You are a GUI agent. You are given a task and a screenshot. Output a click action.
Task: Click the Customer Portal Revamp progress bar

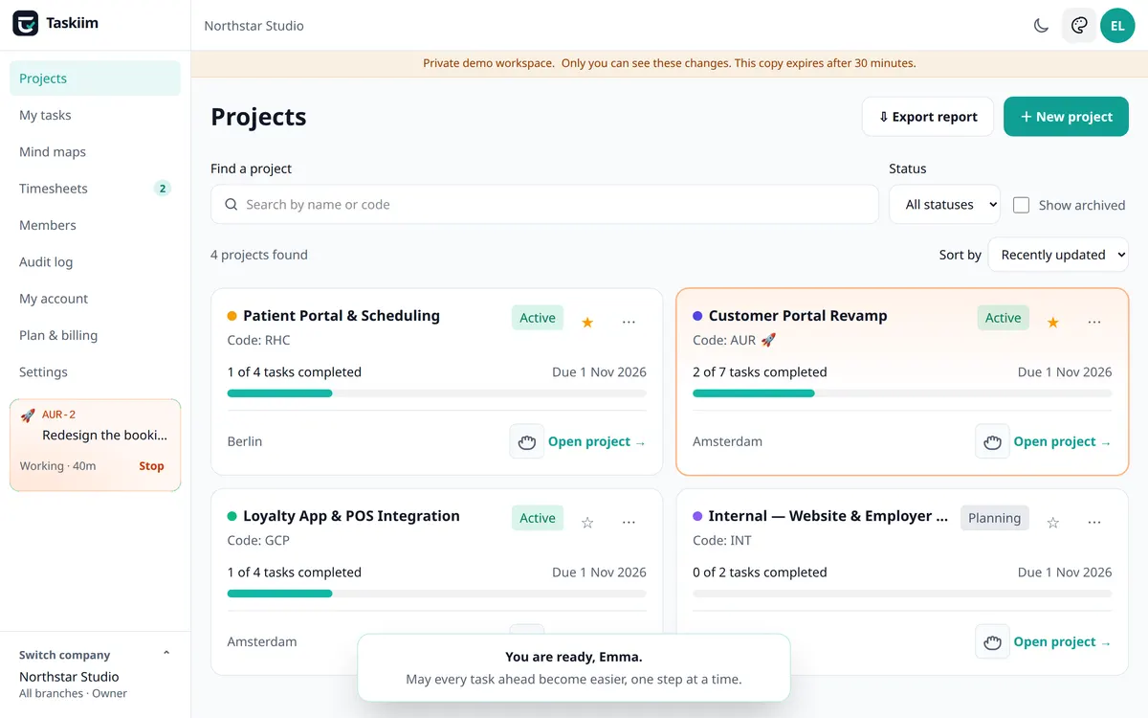click(902, 393)
